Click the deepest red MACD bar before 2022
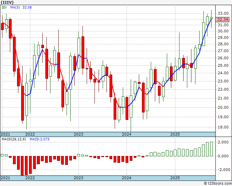 pos(22,166)
